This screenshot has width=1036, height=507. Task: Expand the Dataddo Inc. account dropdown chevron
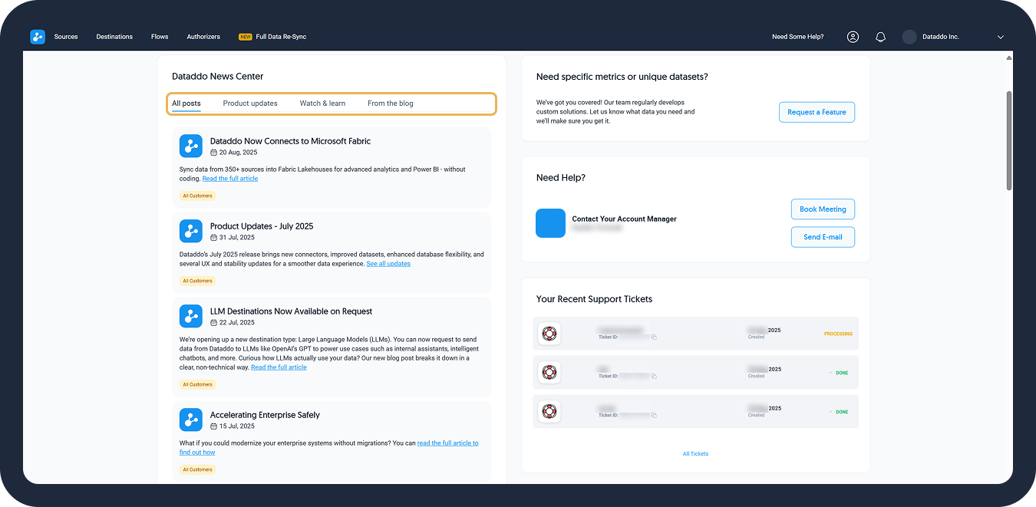1000,37
